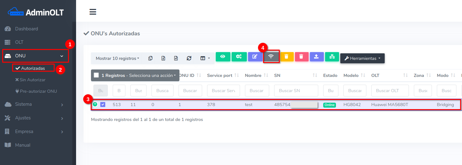The width and height of the screenshot is (462, 165).
Task: Select Pre-autorizar ONU link
Action: pos(38,91)
